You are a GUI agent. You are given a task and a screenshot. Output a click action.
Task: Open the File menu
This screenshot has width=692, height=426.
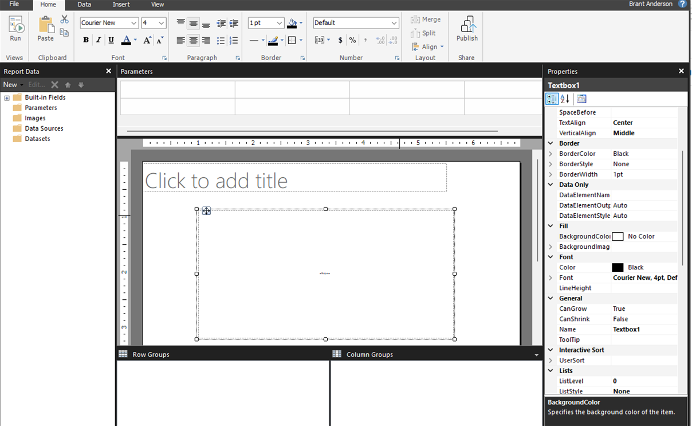point(14,5)
